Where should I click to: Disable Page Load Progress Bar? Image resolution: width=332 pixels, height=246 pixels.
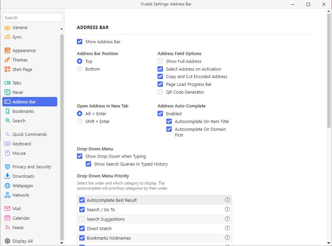(160, 84)
